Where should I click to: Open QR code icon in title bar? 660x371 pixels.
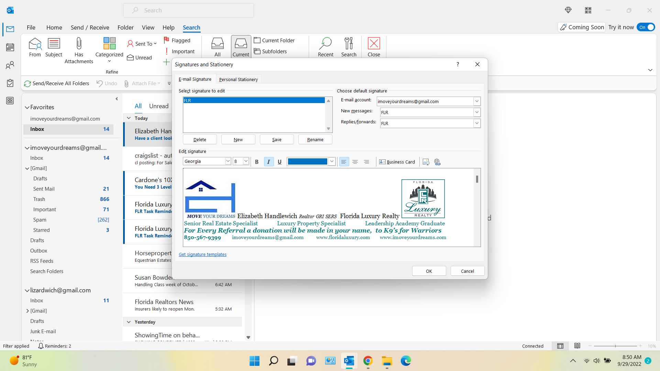(x=588, y=10)
